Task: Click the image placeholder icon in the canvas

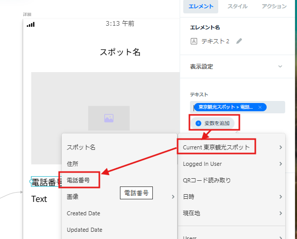Action: point(109,118)
